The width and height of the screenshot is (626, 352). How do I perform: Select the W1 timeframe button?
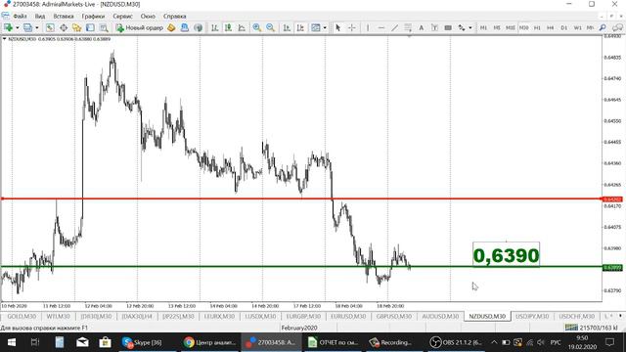click(x=577, y=27)
